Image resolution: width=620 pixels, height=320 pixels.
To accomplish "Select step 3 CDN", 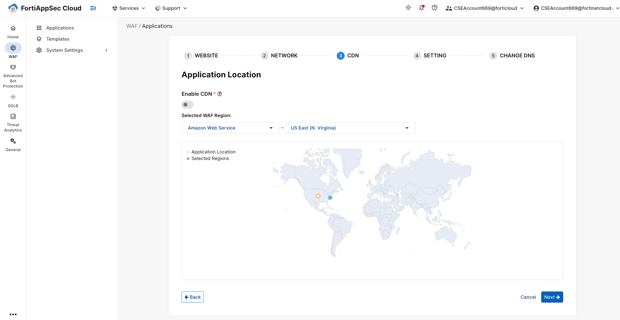I will click(x=348, y=56).
